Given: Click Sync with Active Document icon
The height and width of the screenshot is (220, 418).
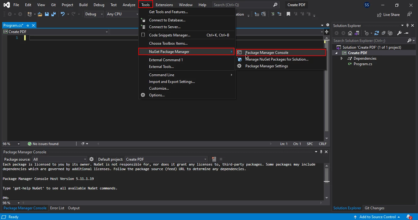Looking at the screenshot, I should click(x=377, y=33).
